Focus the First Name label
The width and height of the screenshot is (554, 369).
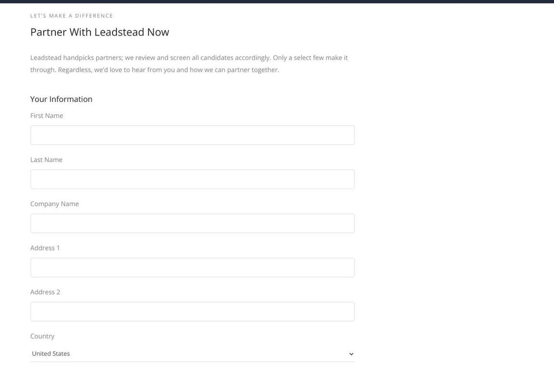tap(47, 115)
